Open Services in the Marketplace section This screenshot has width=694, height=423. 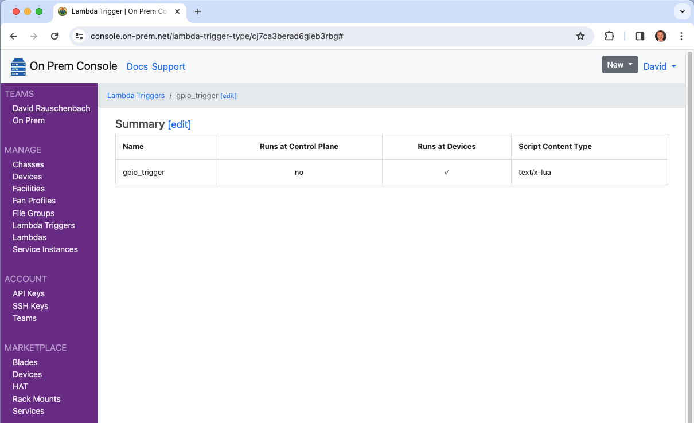point(28,411)
